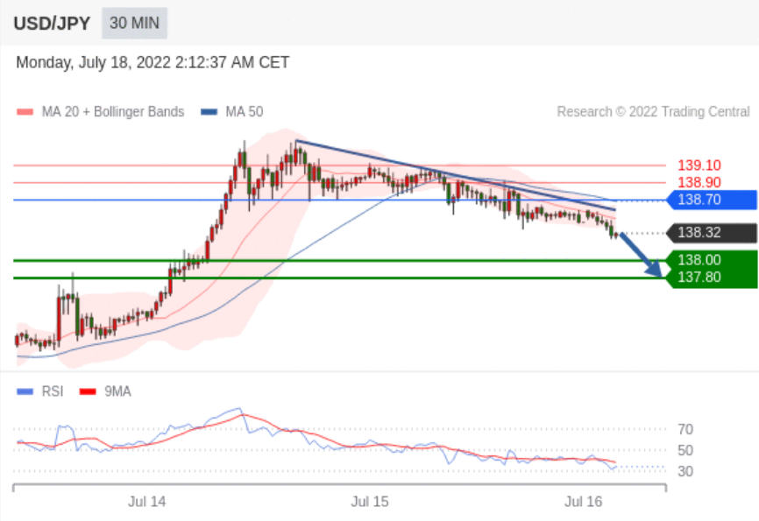This screenshot has width=759, height=521.
Task: Select the USD/JPY pair title
Action: (x=52, y=24)
